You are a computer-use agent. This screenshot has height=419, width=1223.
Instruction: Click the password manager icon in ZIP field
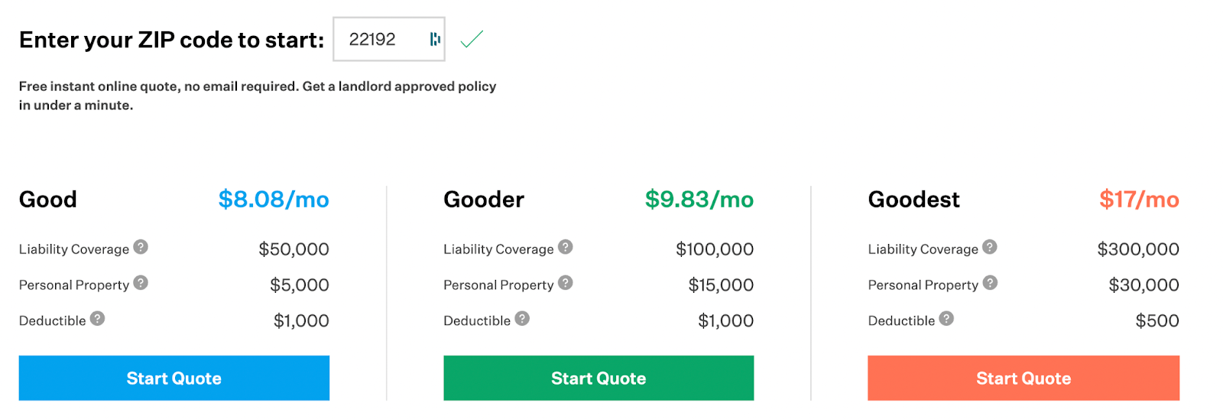click(435, 39)
